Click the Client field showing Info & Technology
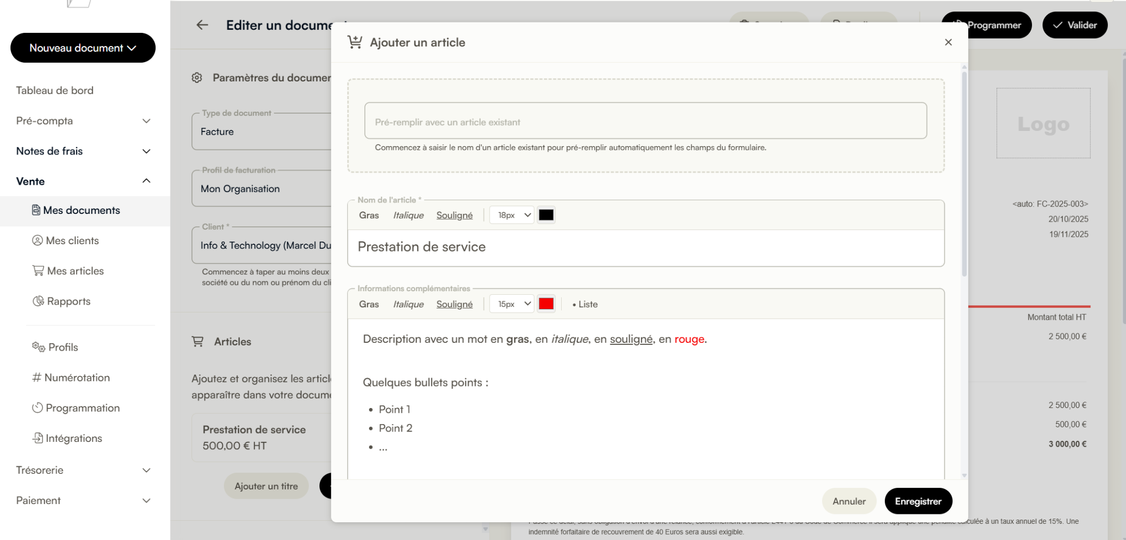Viewport: 1126px width, 540px height. coord(262,245)
